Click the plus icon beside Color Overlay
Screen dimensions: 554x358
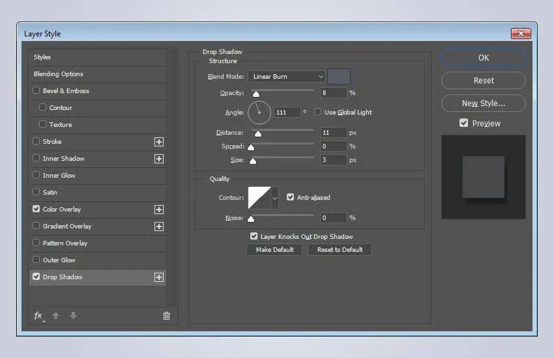(x=158, y=210)
